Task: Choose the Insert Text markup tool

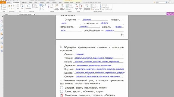Action: pos(14,9)
